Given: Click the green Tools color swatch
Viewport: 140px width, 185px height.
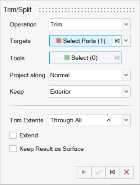Looking at the screenshot, I should 67,58.
